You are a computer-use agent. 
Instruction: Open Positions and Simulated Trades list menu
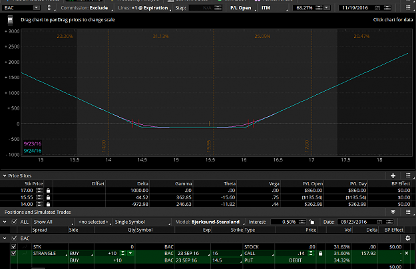408,212
